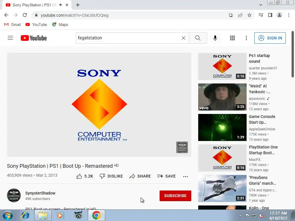
Task: Select the Sony PlayStation tab
Action: [x=35, y=5]
